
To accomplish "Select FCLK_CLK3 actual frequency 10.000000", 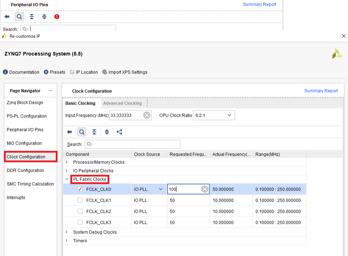I will [231, 222].
